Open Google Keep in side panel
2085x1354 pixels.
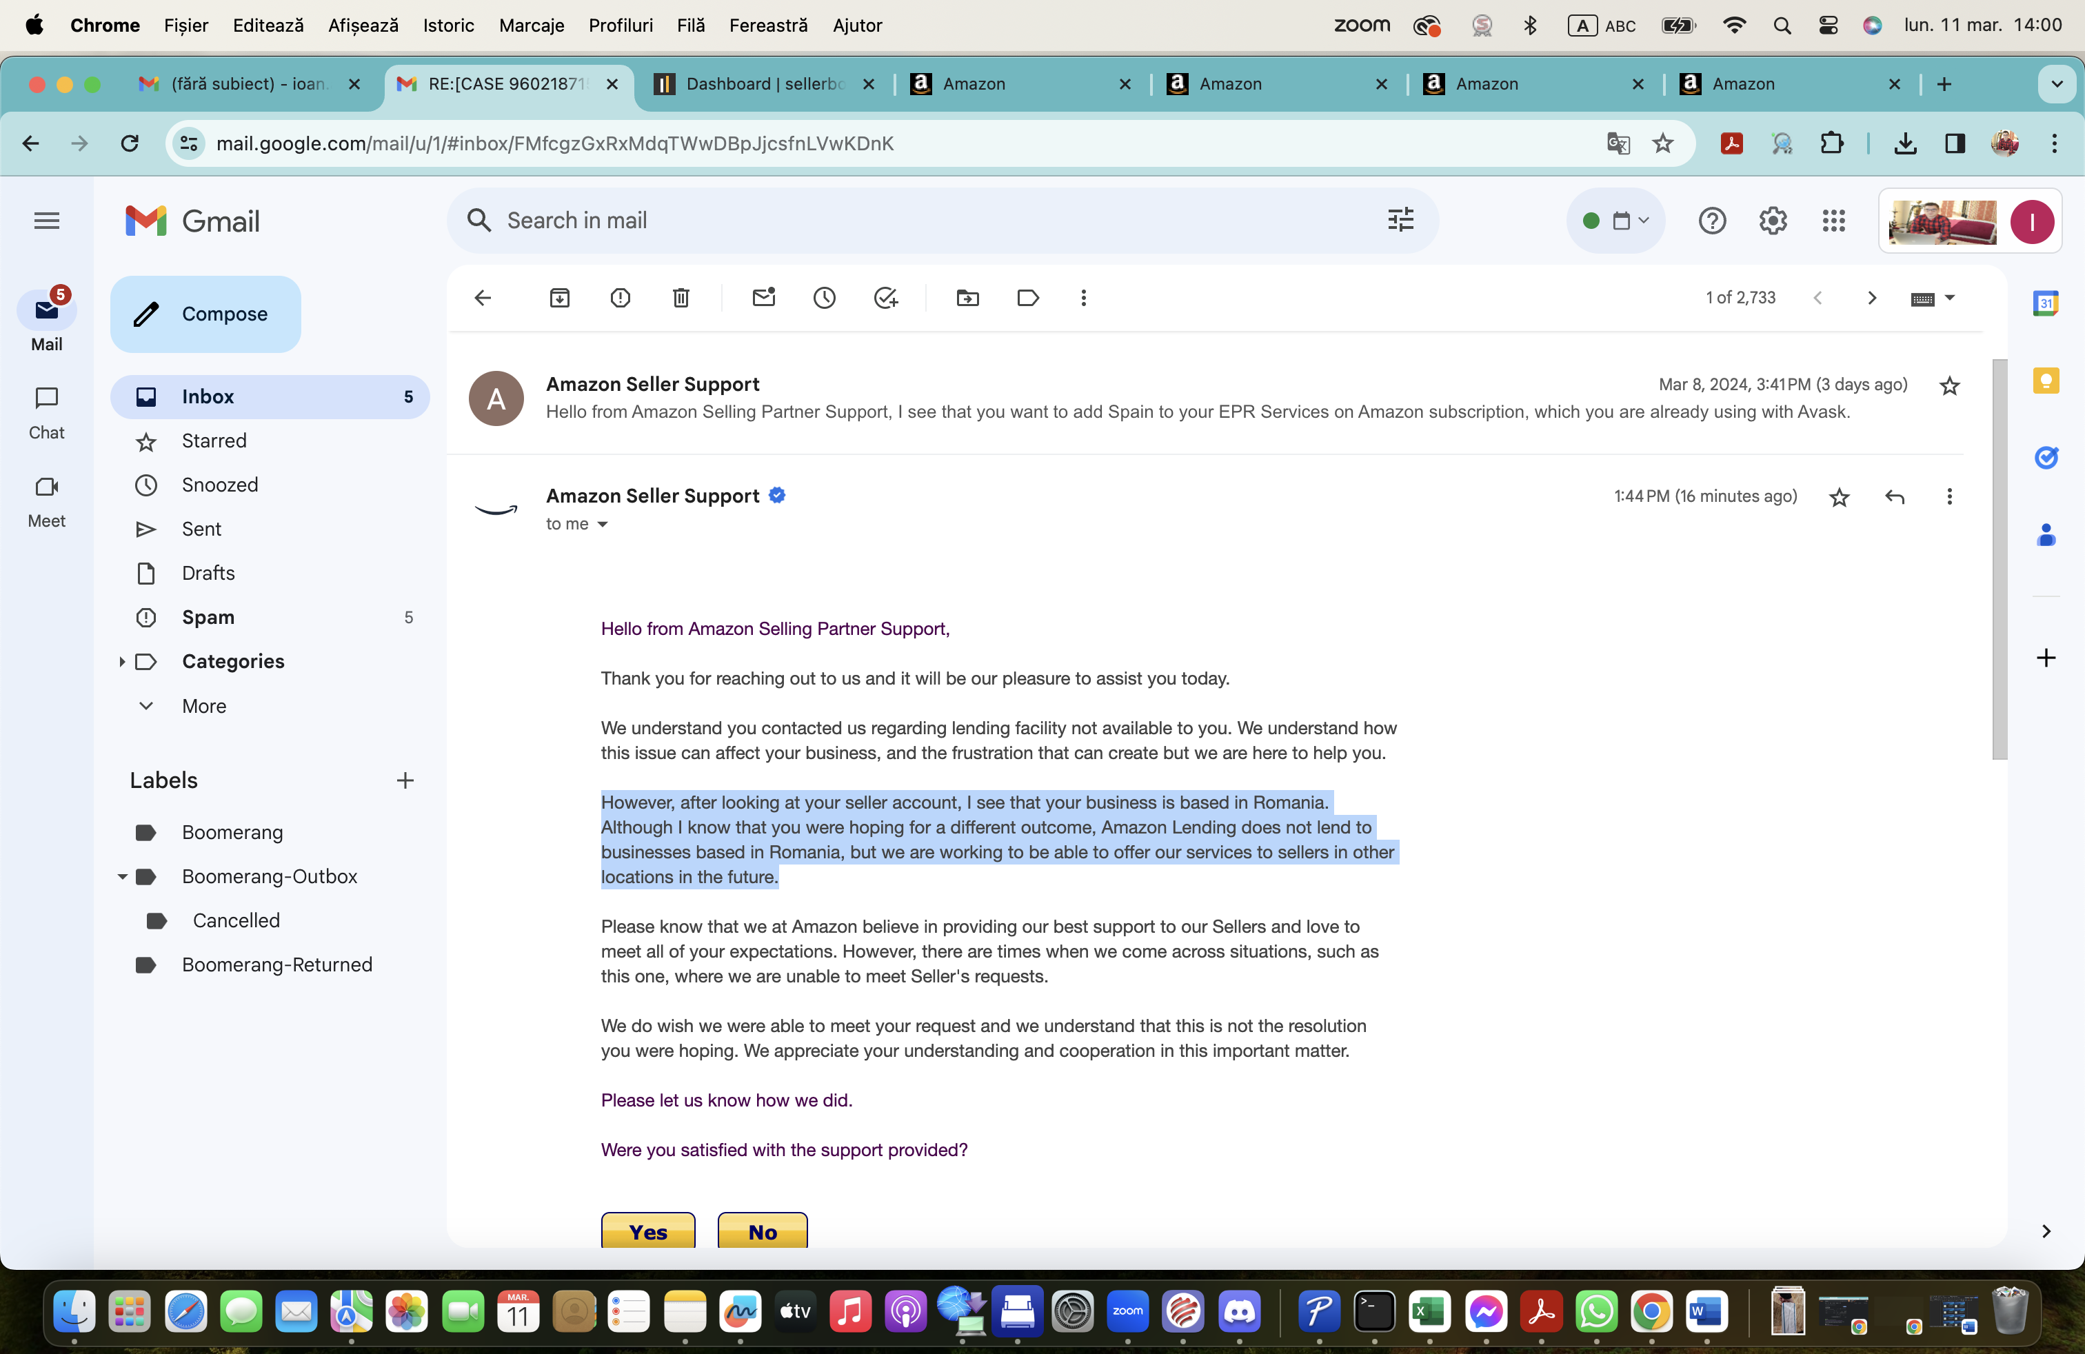[x=2046, y=380]
